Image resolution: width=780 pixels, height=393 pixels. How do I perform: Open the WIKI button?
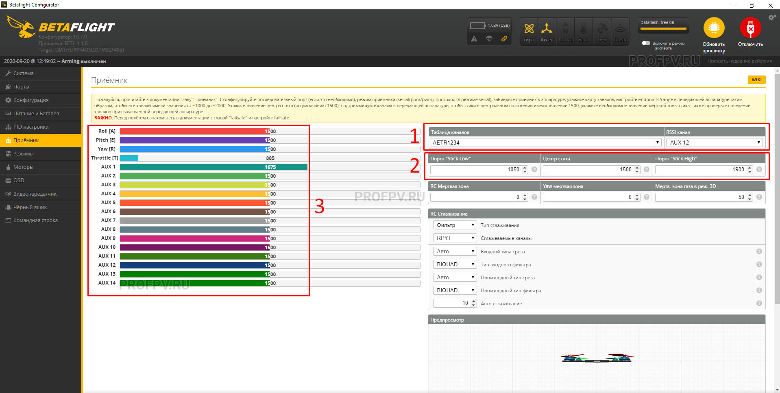[x=756, y=80]
